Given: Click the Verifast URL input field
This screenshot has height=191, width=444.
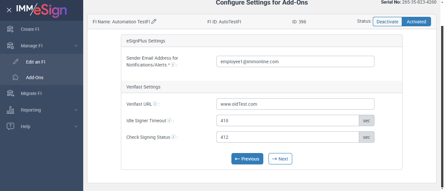Looking at the screenshot, I should click(295, 104).
